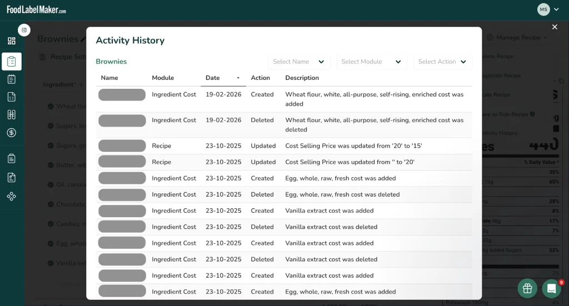Expand the Manage Recipe menu in background
Screen dimensions: 569x306
pyautogui.click(x=517, y=37)
